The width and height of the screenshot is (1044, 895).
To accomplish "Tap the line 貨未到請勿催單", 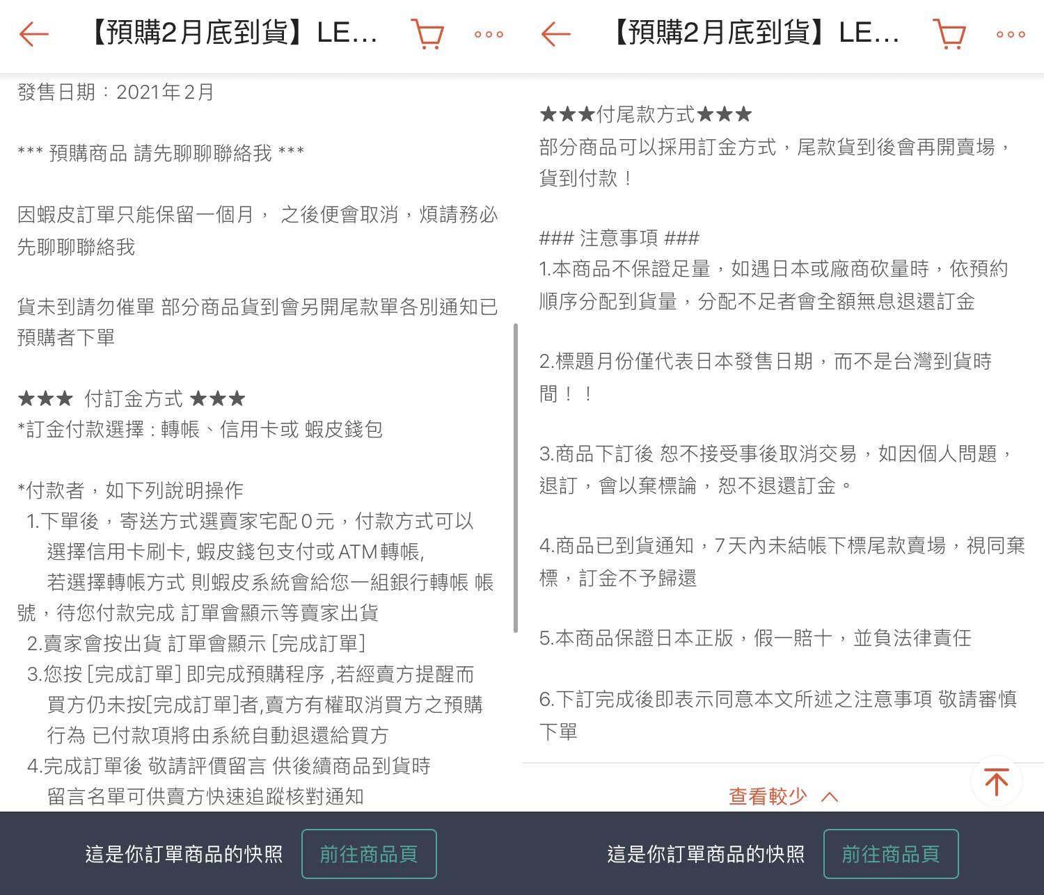I will point(258,322).
